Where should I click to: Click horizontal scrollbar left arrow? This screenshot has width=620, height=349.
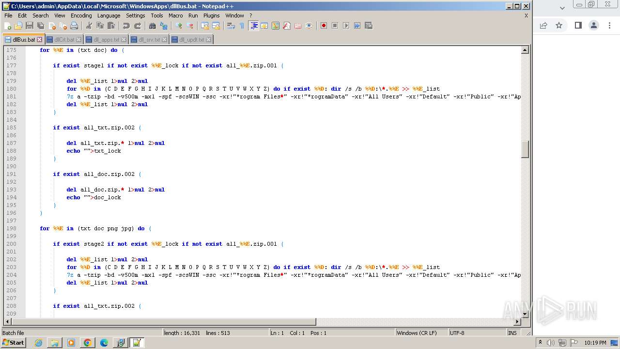(7, 322)
